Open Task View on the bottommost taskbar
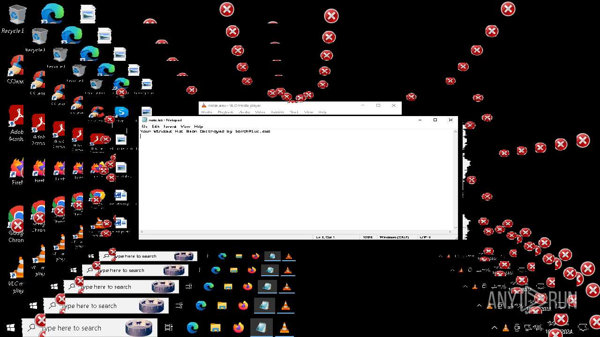Screen dimensions: 600x337 click(x=169, y=328)
